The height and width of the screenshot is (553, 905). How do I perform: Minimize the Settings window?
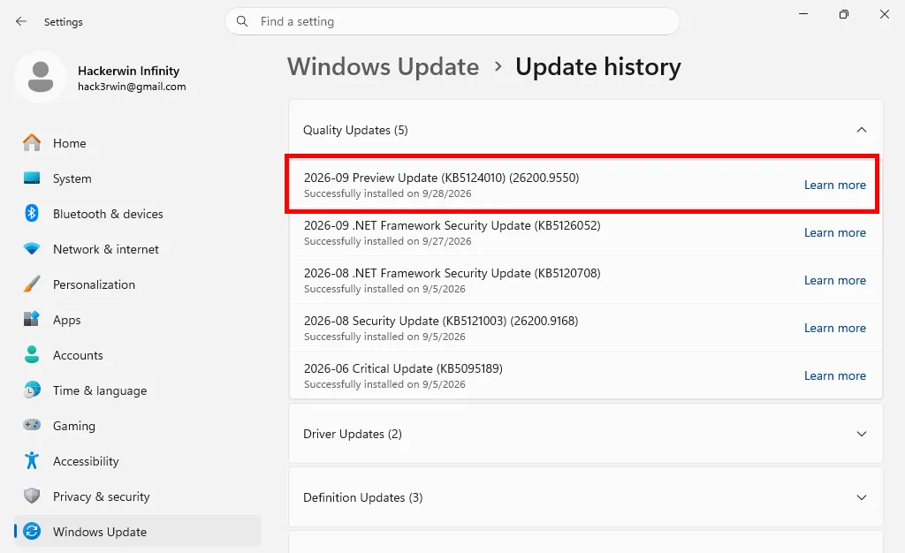pyautogui.click(x=802, y=14)
